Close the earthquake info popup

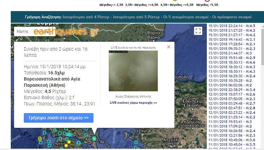click(169, 47)
